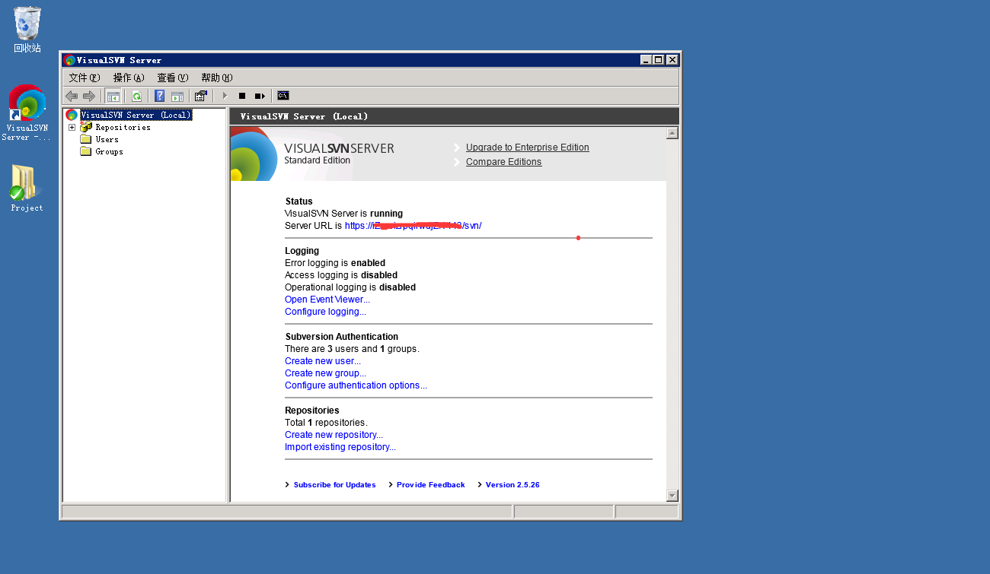Screen dimensions: 990x574
Task: Click Upgrade to Enterprise Edition link
Action: click(527, 147)
